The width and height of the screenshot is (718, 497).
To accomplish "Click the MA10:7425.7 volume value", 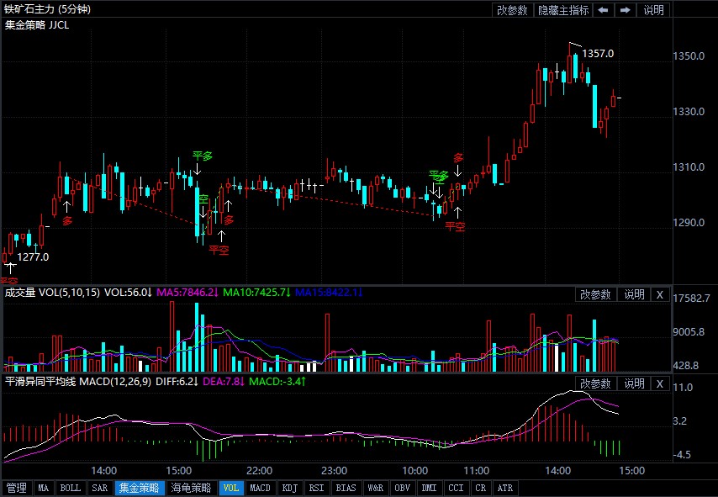I will click(256, 293).
